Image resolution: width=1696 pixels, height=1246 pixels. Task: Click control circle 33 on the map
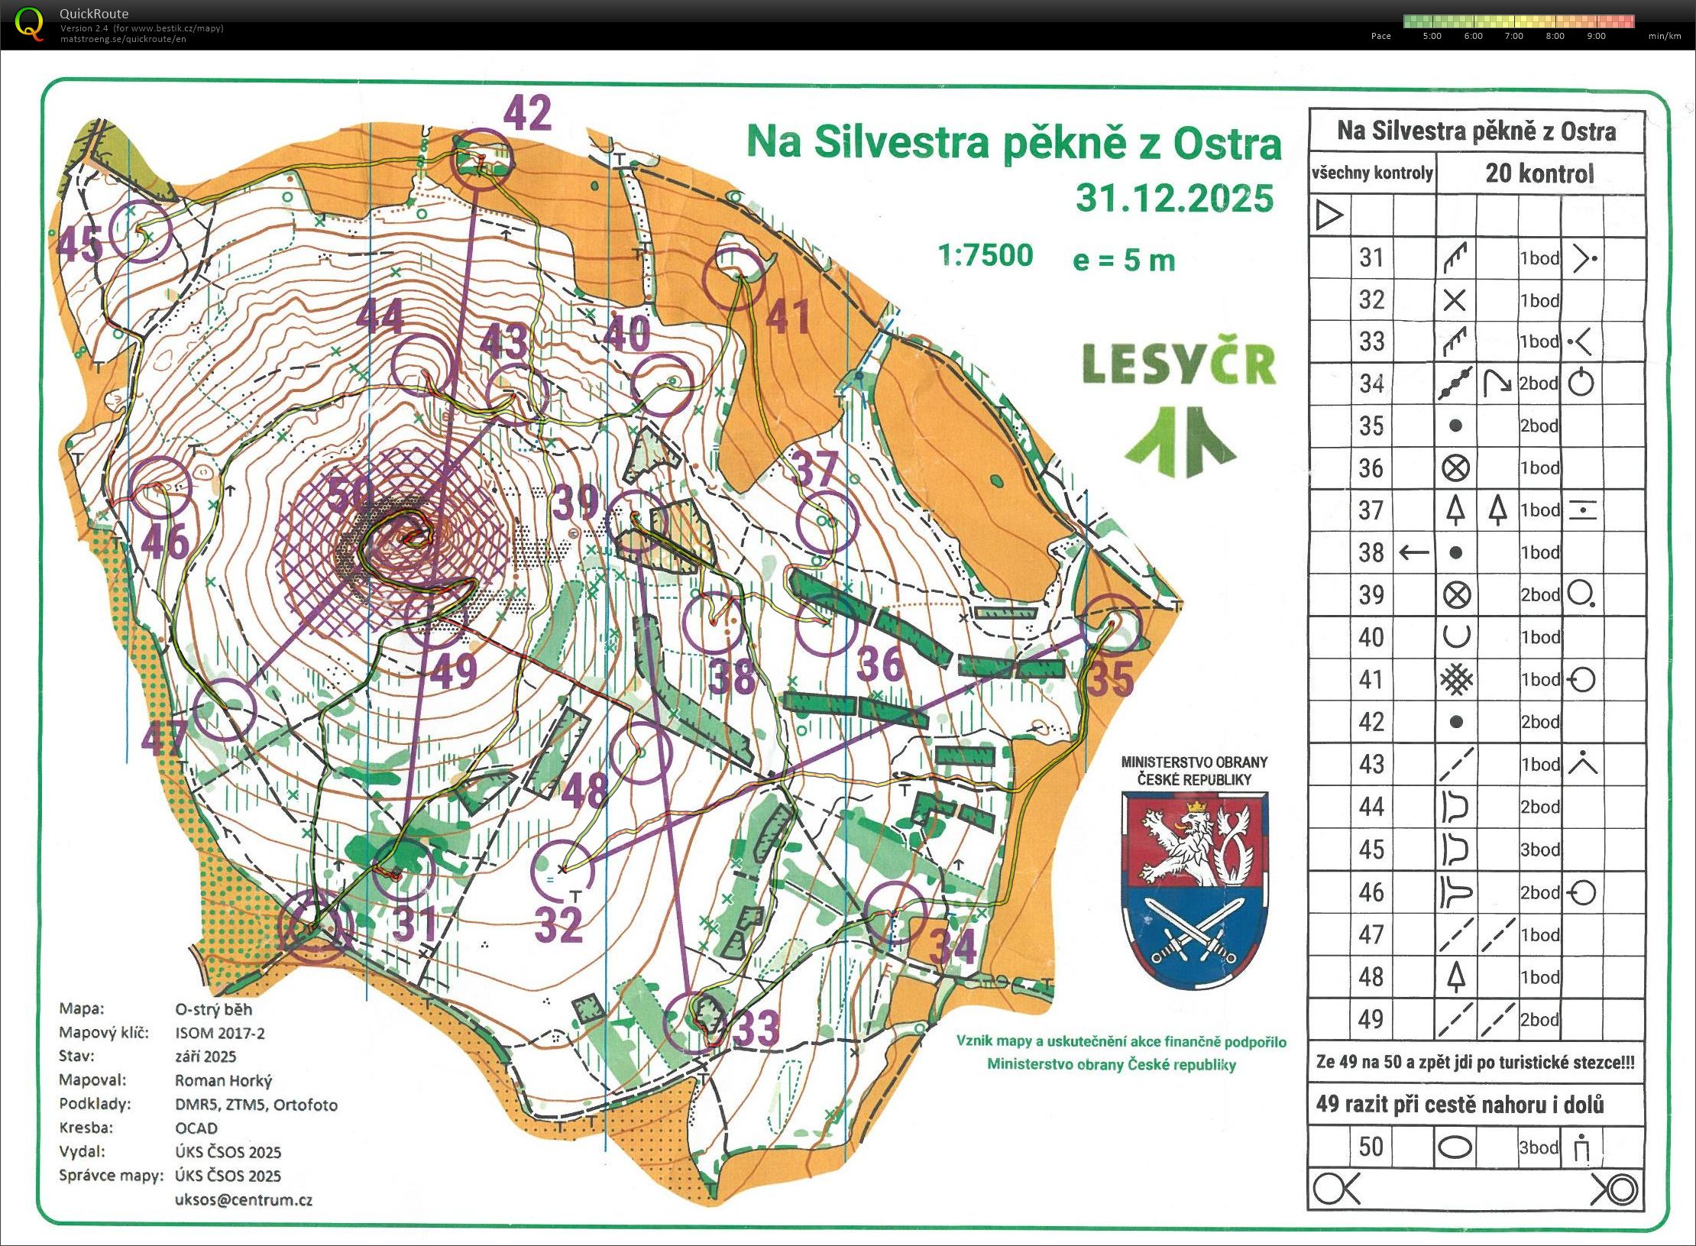tap(694, 1024)
